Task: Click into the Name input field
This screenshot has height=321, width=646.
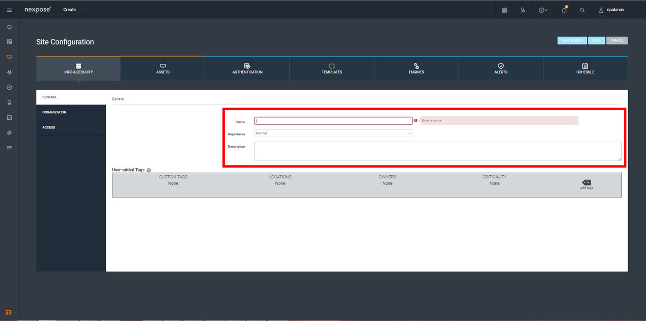Action: coord(333,121)
